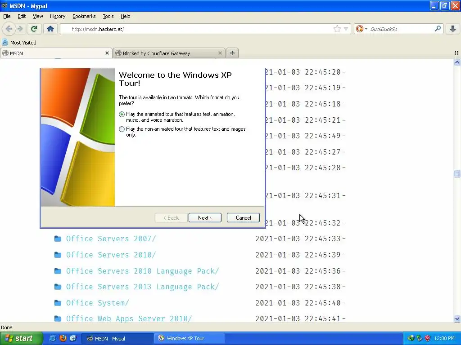Reload the page with the Refresh icon
Screen dimensions: 461x345
(34, 29)
